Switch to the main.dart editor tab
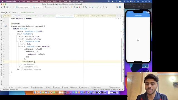This screenshot has height=100, width=178. tap(17, 16)
